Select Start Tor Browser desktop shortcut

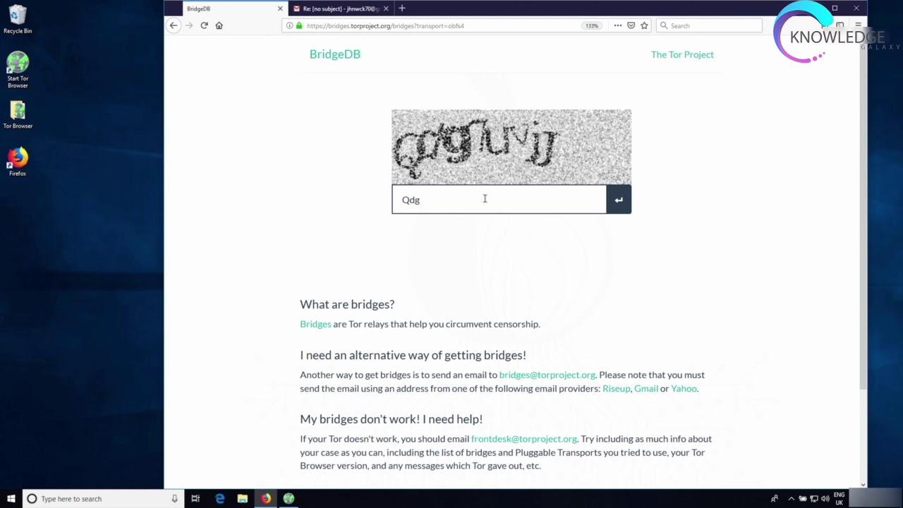point(18,69)
